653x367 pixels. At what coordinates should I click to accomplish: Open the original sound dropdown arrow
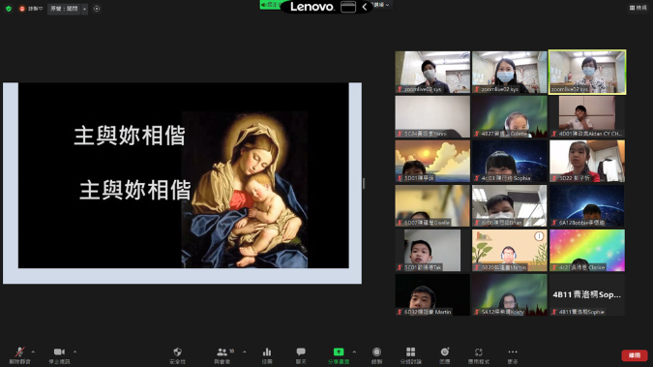pos(84,9)
